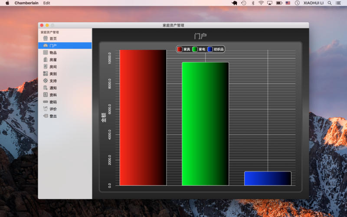Screen dimensions: 347x217
Task: Click the Bluetooth menu bar icon
Action: coord(253,3)
